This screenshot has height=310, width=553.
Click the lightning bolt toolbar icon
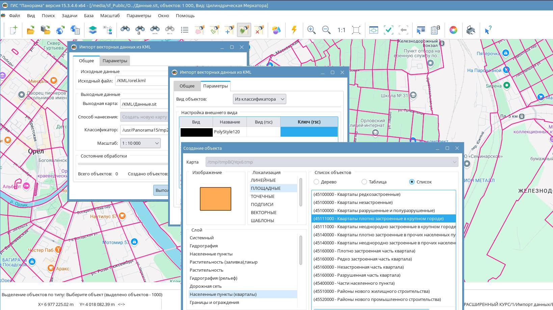(x=294, y=30)
